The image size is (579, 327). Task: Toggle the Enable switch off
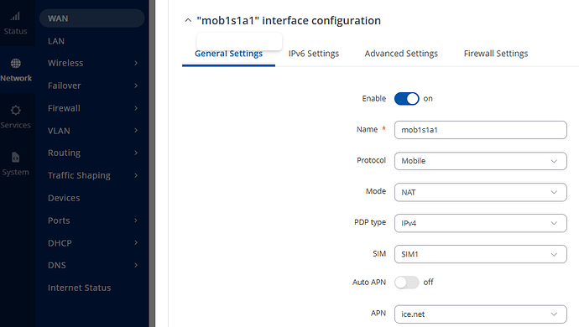point(406,99)
